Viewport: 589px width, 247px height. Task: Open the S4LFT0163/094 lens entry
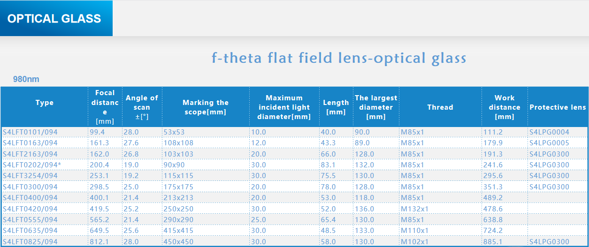point(30,143)
